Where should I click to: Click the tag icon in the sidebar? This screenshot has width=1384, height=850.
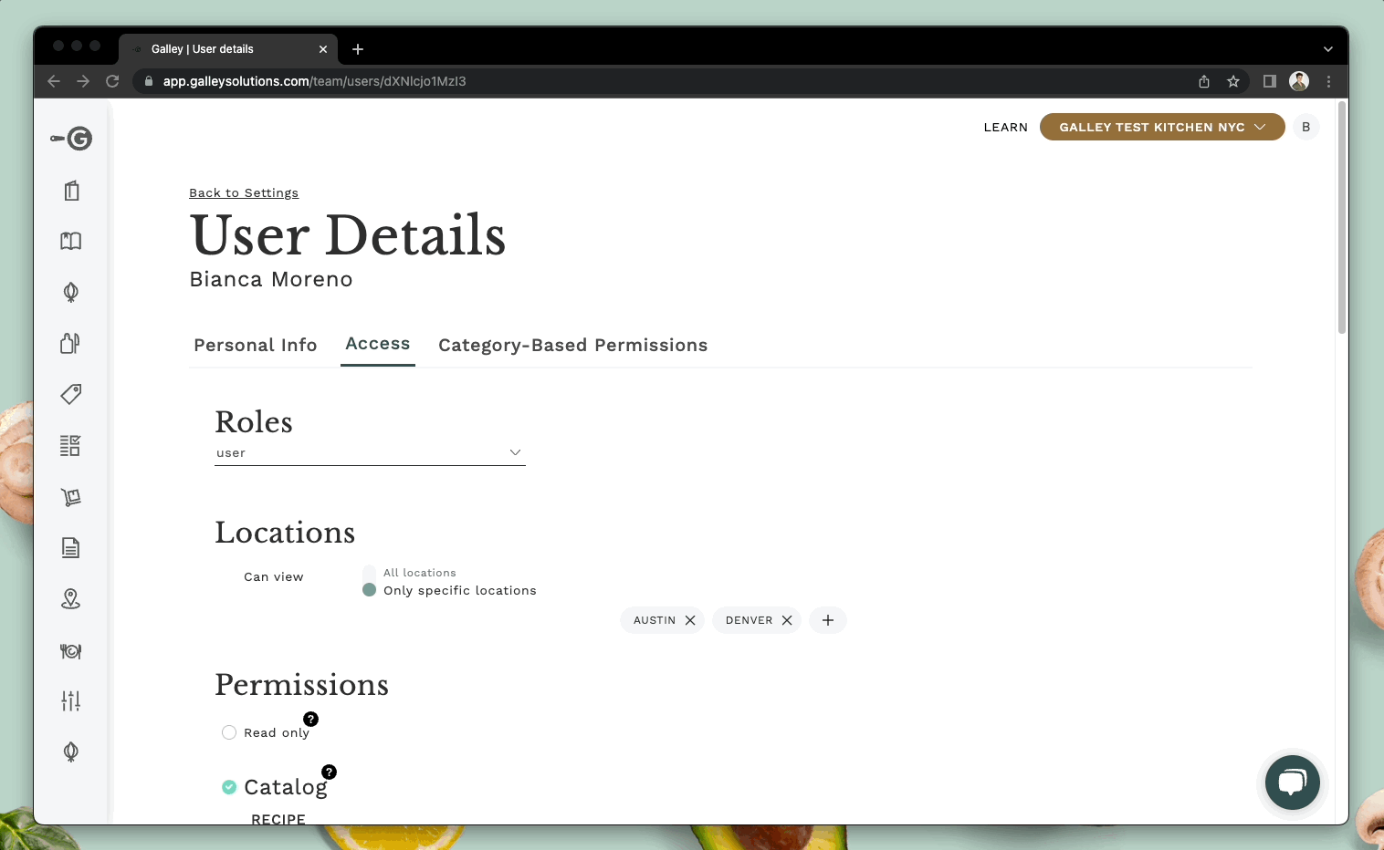[70, 394]
